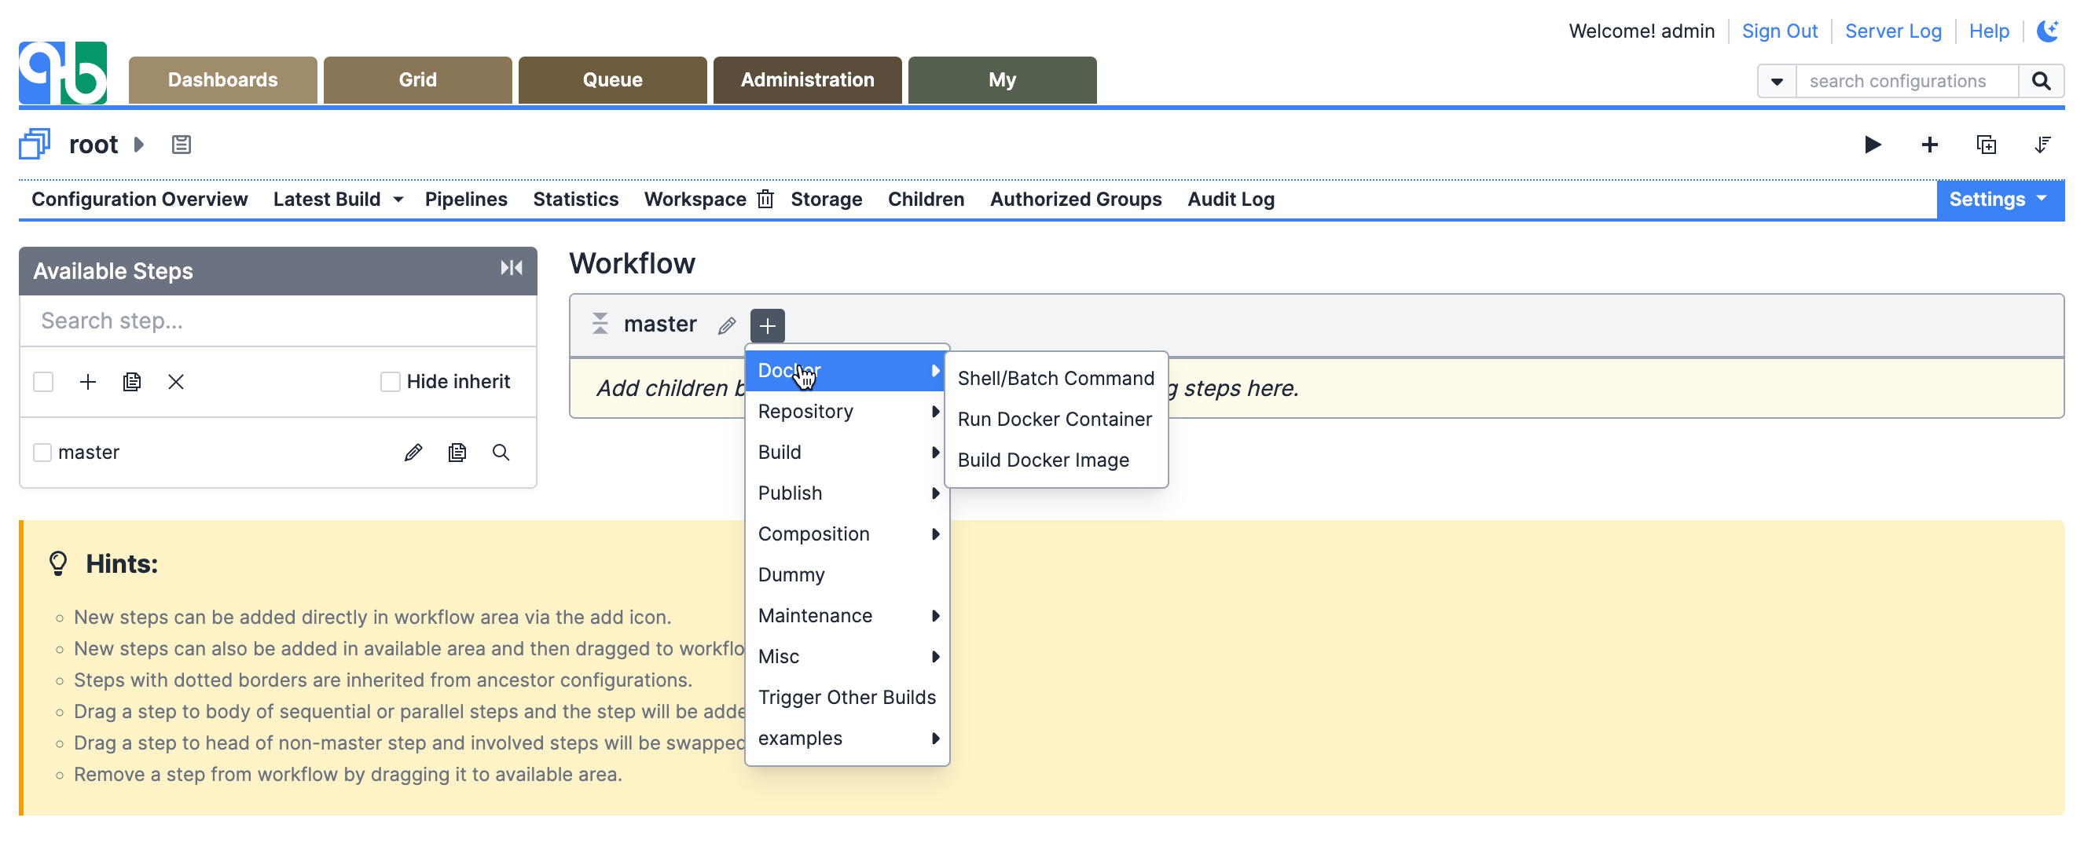Open the Server Log link
Screen dimensions: 2084x847
[x=1892, y=31]
